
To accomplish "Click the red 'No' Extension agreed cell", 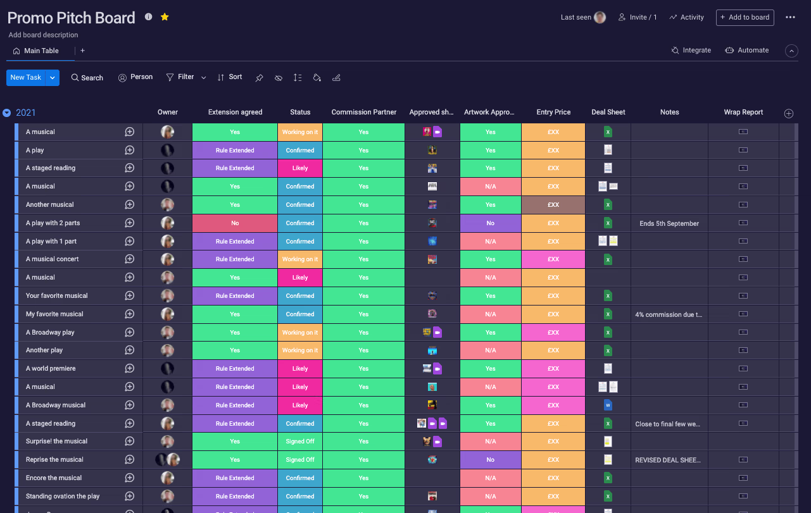I will coord(235,223).
